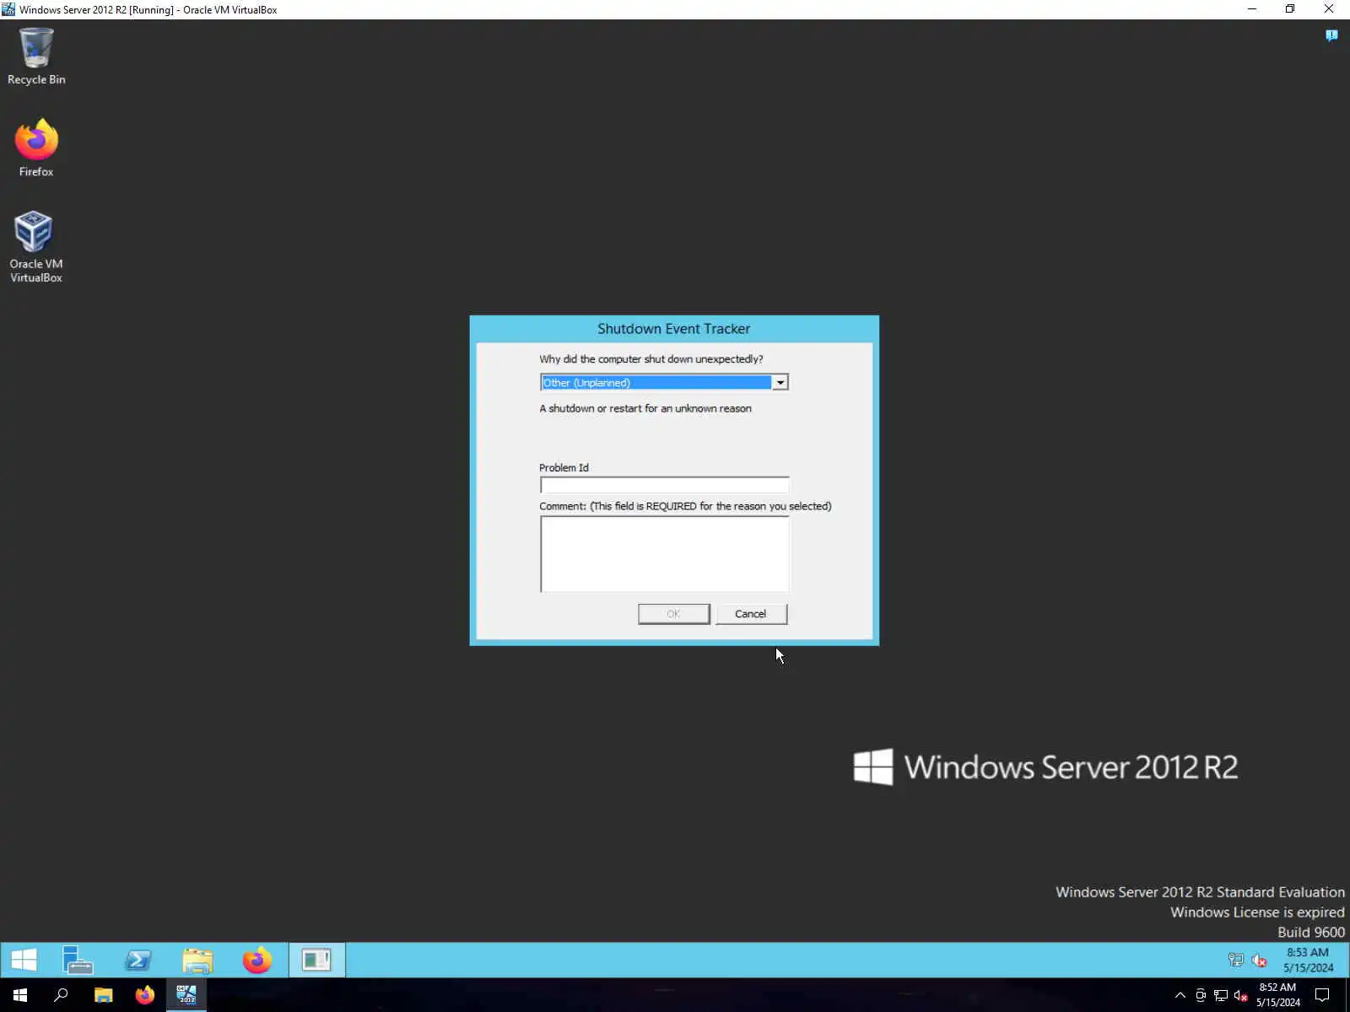Restore down the VirtualBox VM window

[1290, 9]
